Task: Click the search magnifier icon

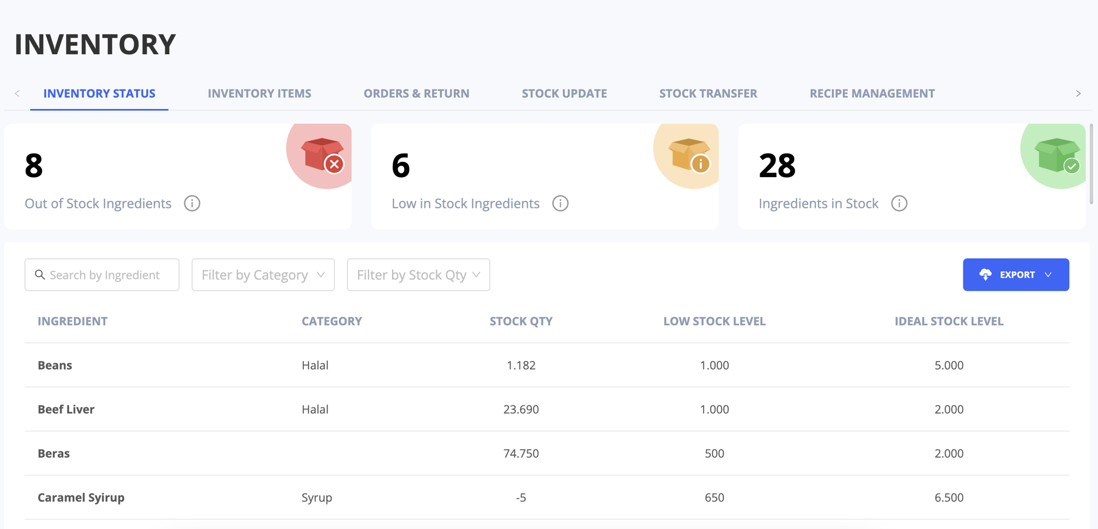Action: pos(40,274)
